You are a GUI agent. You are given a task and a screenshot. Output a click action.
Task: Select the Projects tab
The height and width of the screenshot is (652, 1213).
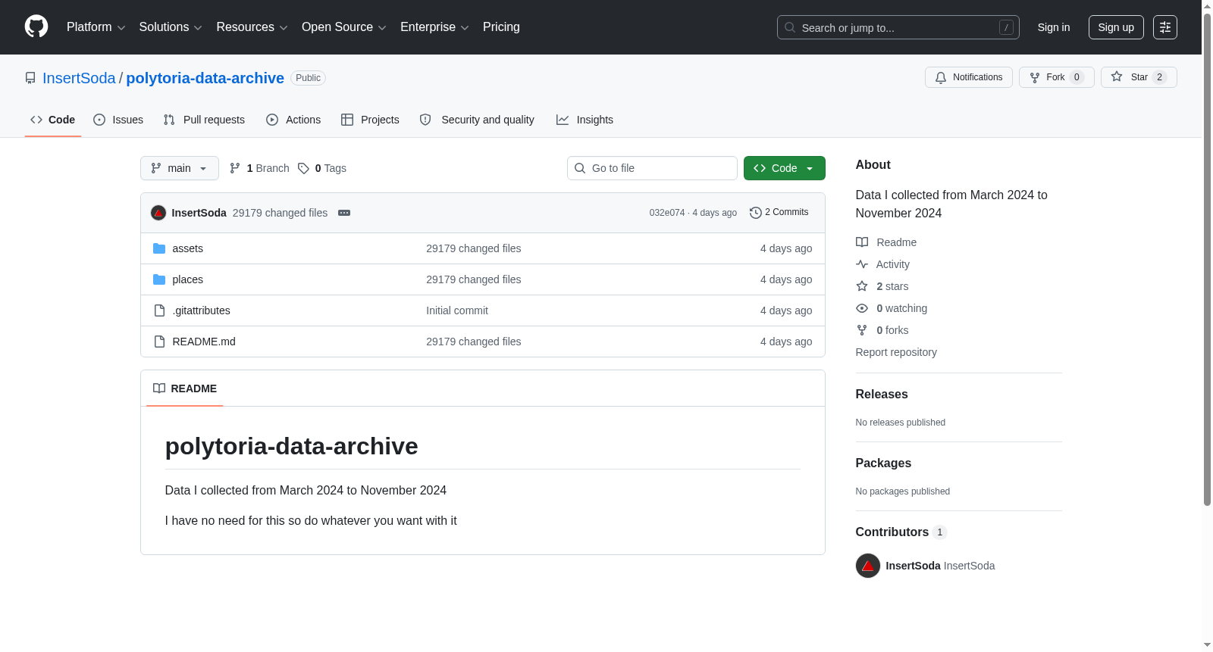click(x=370, y=120)
